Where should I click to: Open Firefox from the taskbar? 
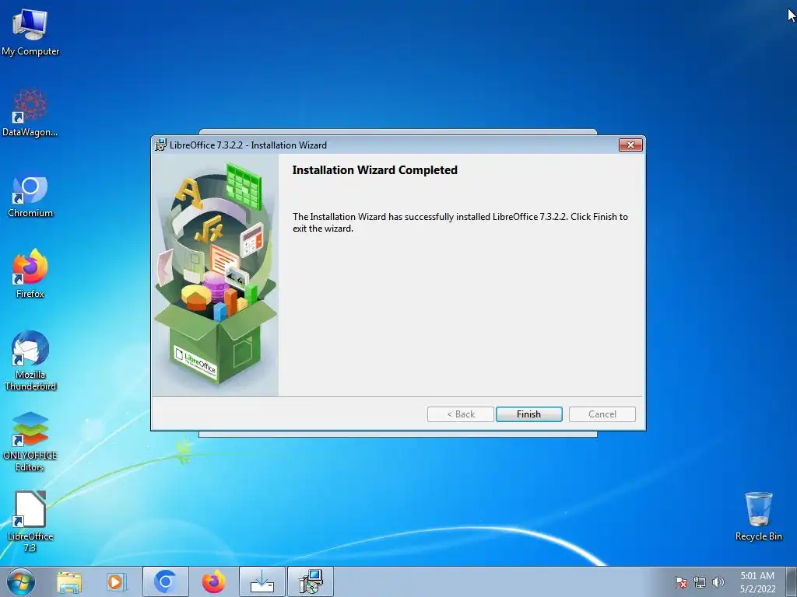coord(213,581)
